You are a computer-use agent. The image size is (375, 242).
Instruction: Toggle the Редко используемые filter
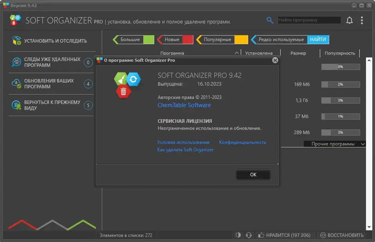pos(279,39)
